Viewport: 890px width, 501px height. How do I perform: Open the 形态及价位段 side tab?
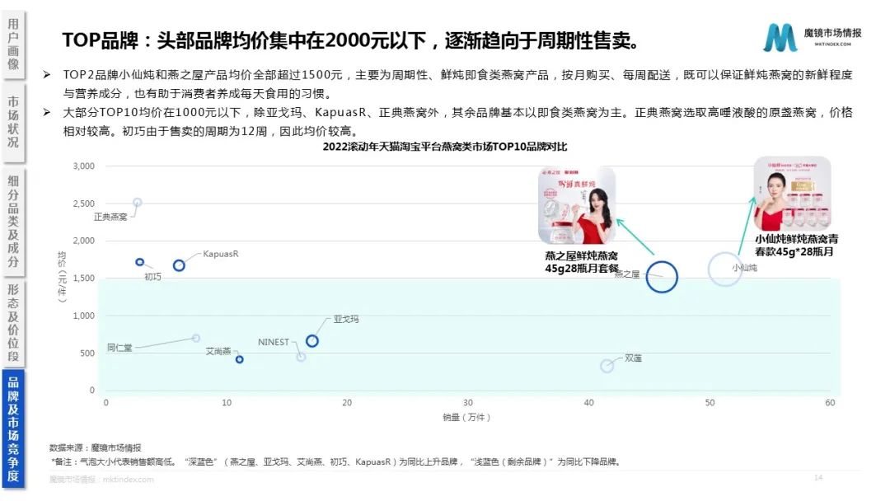point(13,323)
